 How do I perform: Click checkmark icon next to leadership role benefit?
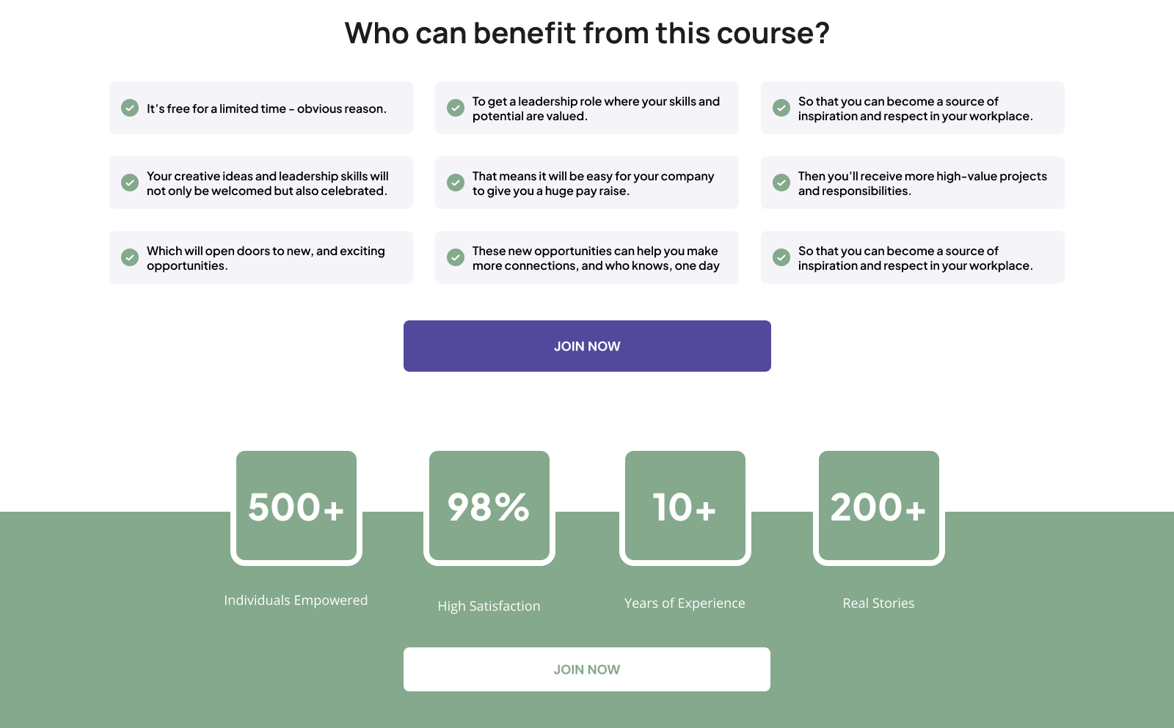pos(456,108)
